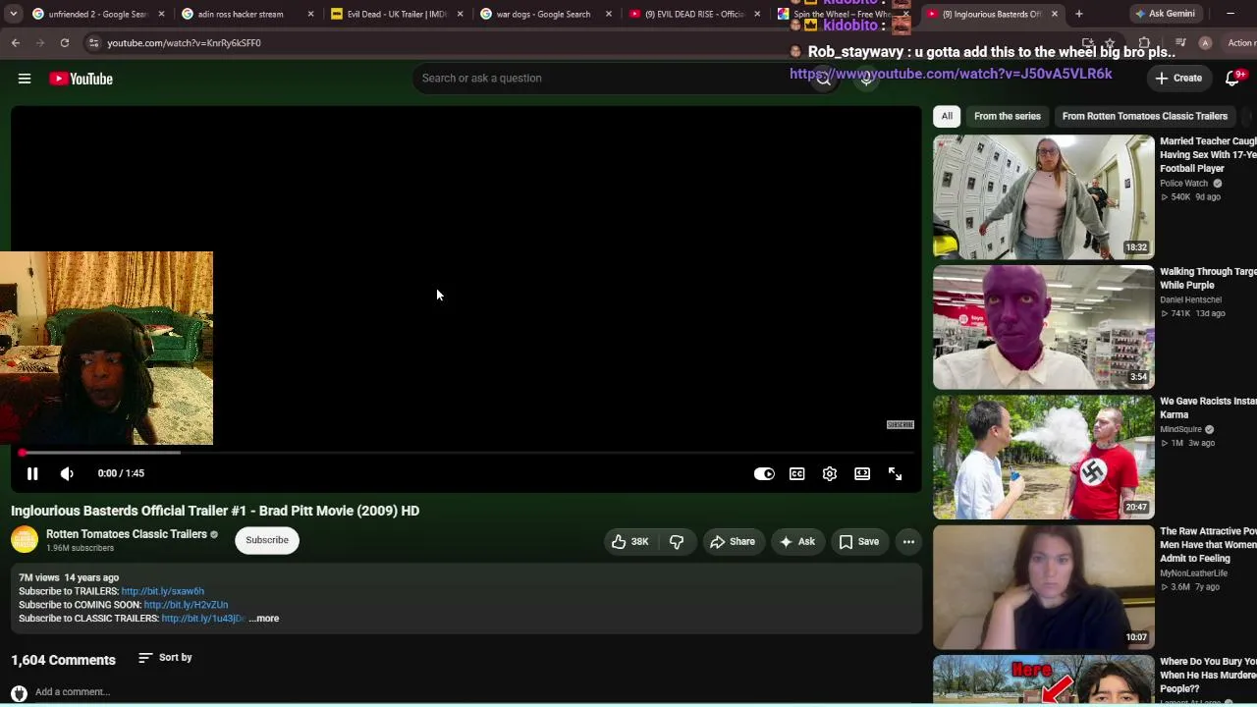Image resolution: width=1257 pixels, height=707 pixels.
Task: Select the All filter chip
Action: pyautogui.click(x=947, y=116)
